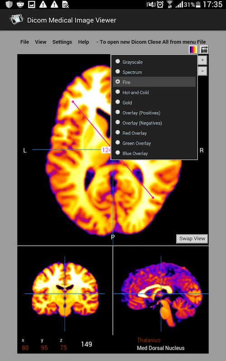Open the File menu
The image size is (226, 361).
25,42
